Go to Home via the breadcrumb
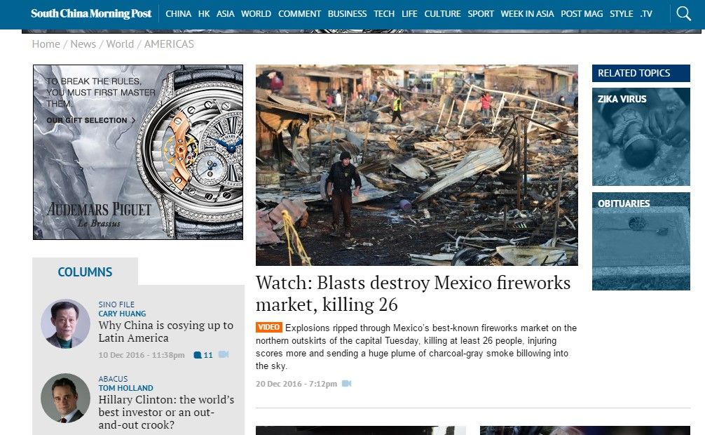The width and height of the screenshot is (705, 435). [46, 43]
